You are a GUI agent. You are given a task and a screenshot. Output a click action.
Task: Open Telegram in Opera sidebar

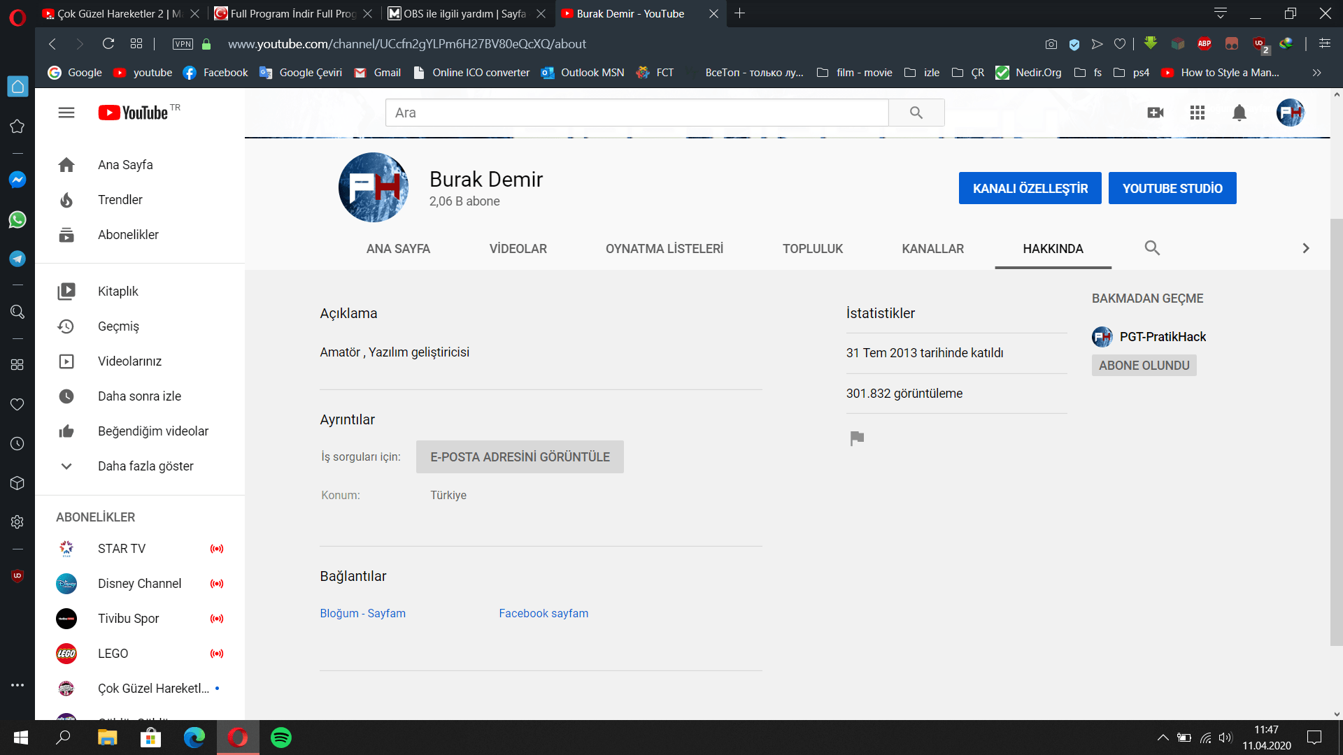tap(17, 259)
